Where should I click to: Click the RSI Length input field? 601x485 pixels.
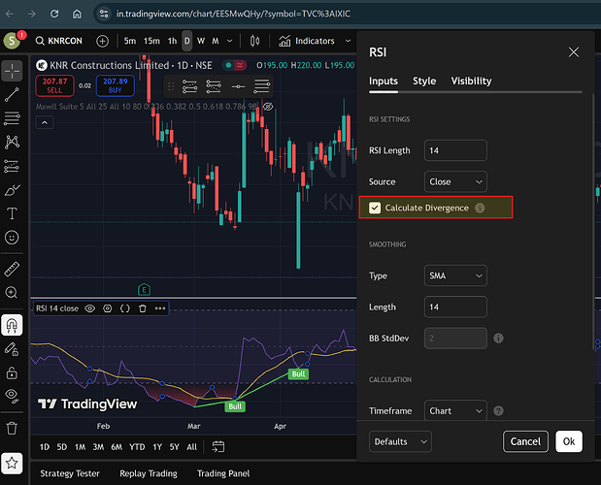(455, 150)
